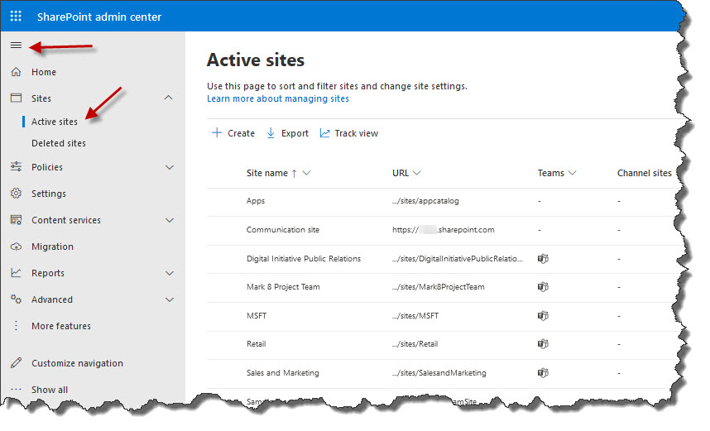
Task: Click the Home house icon
Action: (x=16, y=72)
